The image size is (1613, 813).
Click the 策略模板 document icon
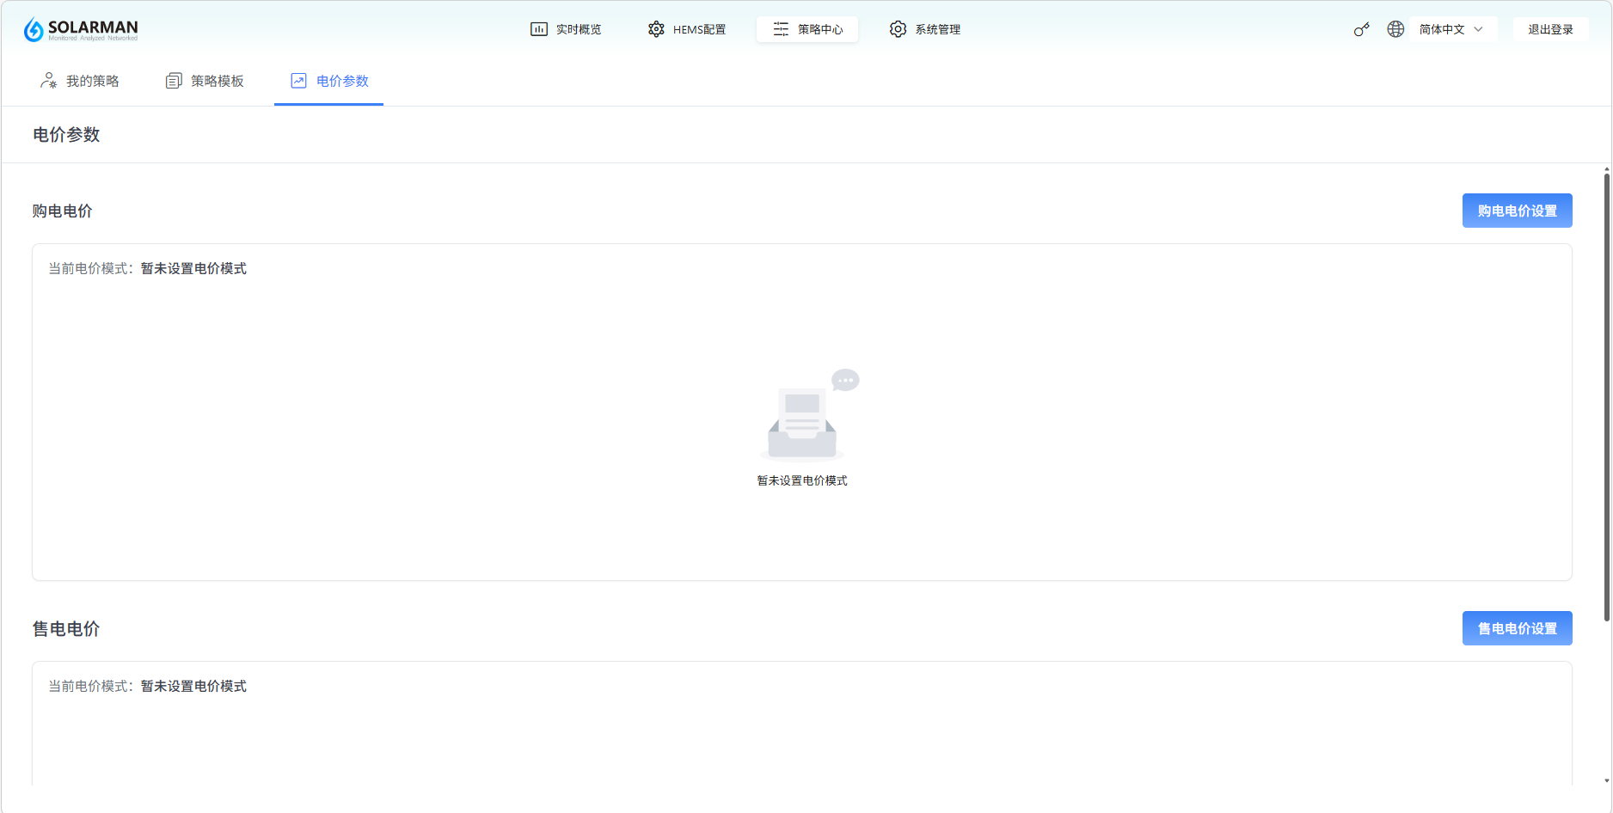point(174,81)
